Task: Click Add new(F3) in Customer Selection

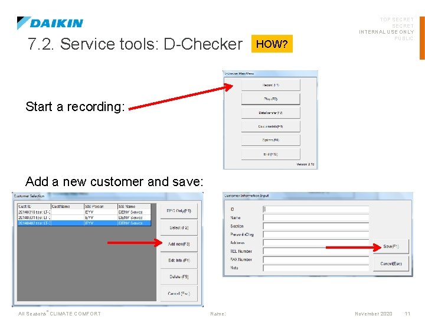Action: (x=179, y=244)
